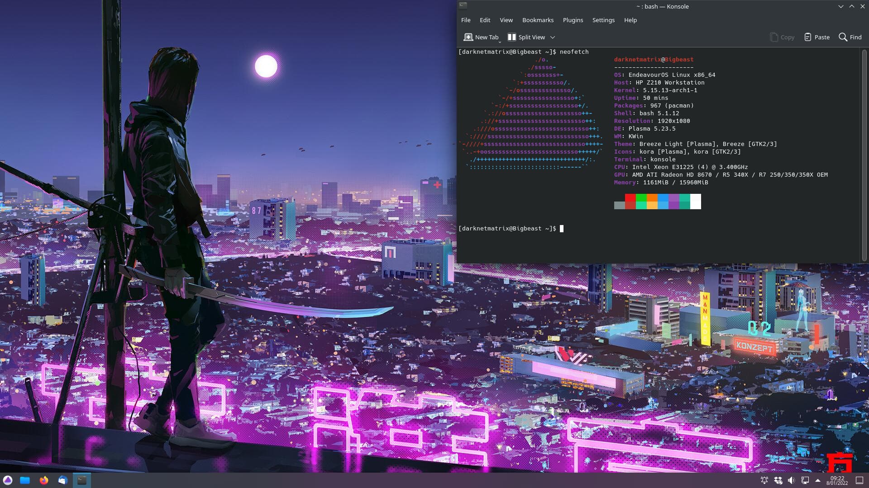869x488 pixels.
Task: Maximize the Konsole window
Action: (x=851, y=6)
